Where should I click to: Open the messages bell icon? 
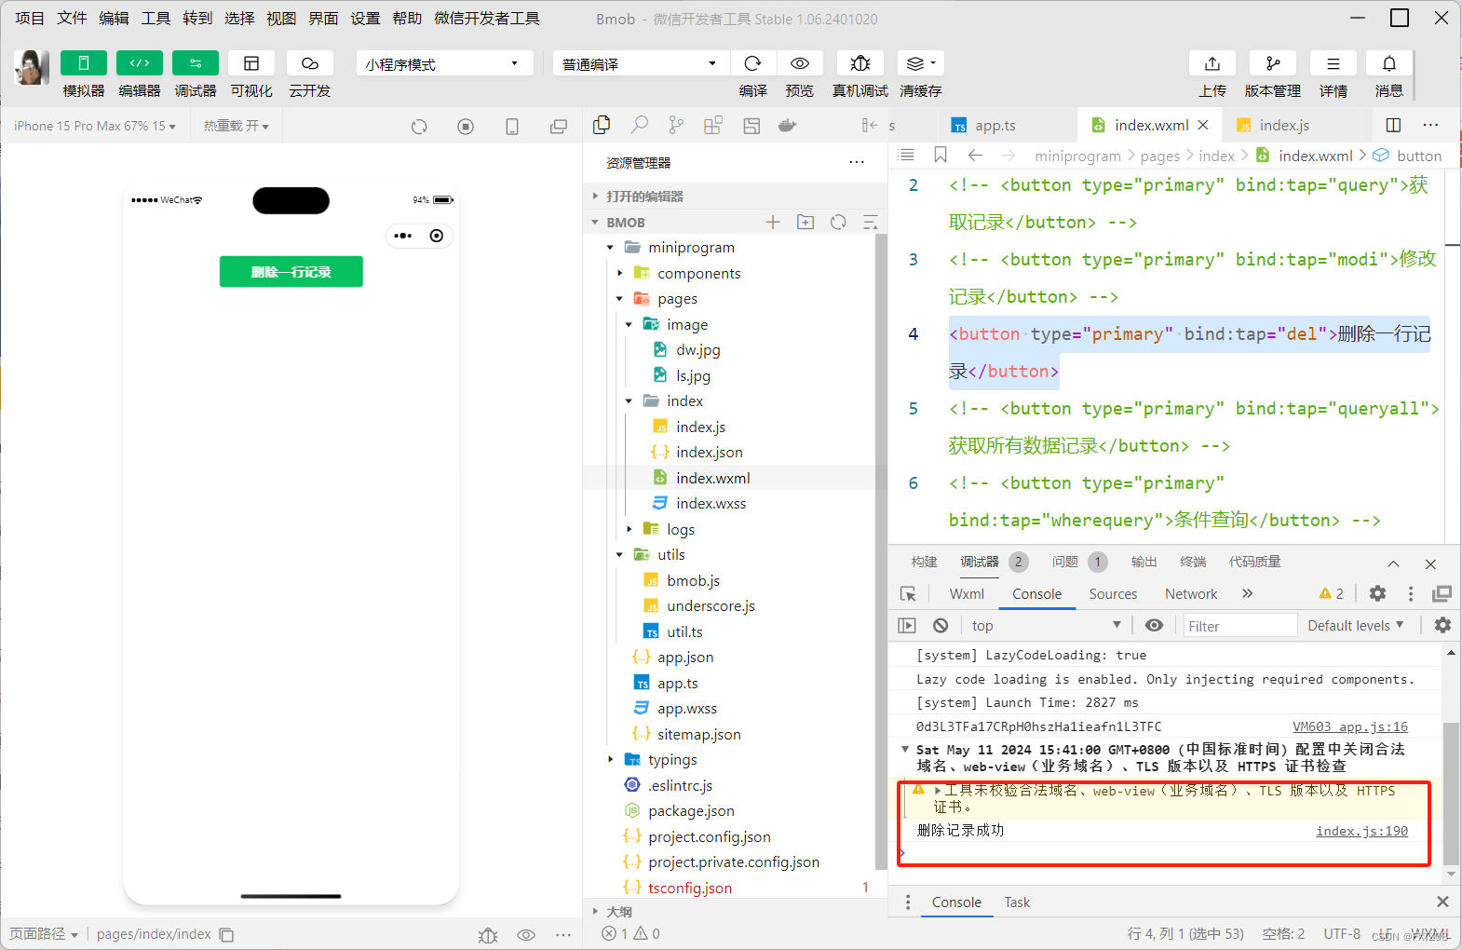pos(1389,63)
